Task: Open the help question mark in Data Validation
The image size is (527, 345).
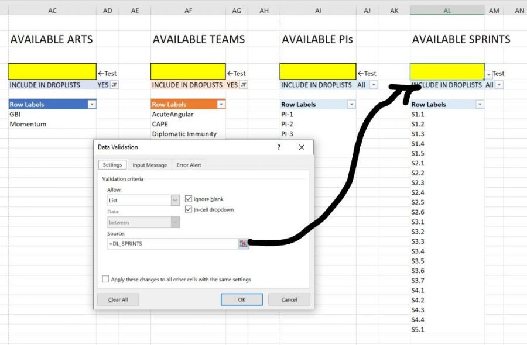Action: tap(279, 147)
